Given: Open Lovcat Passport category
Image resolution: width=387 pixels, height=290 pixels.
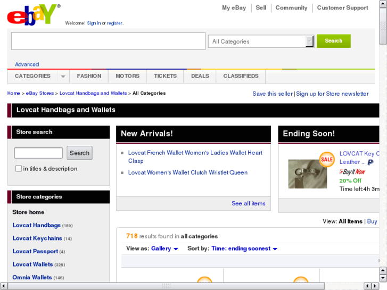Looking at the screenshot, I should [x=35, y=252].
